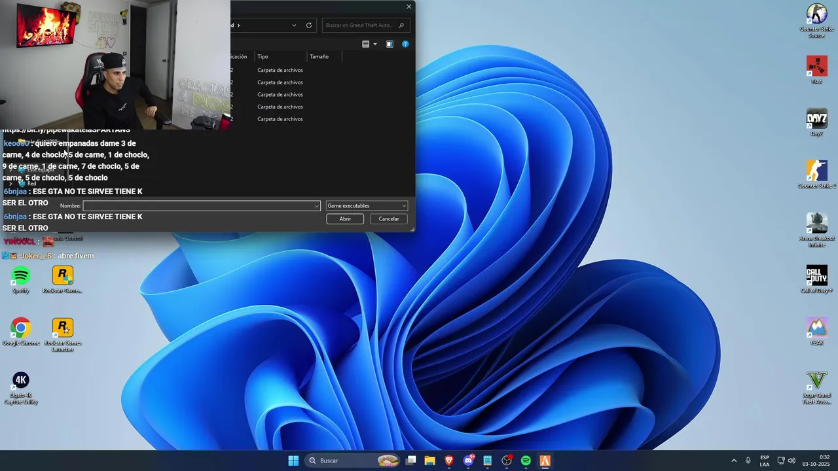Switch the ESP LAA keyboard language indicator
Screen dimensions: 838x471
tap(765, 461)
